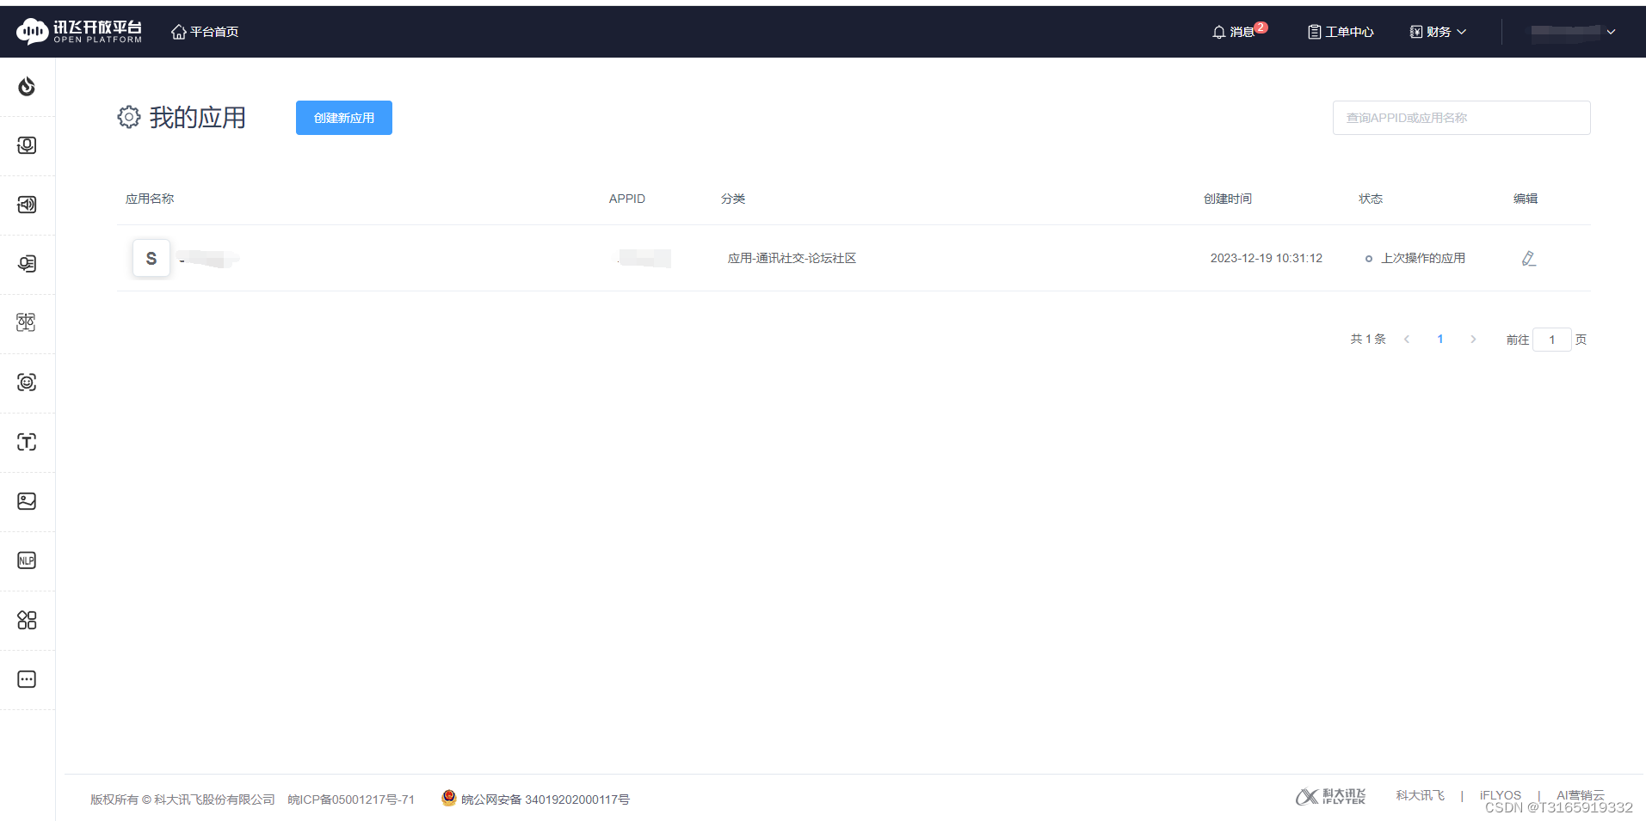Image resolution: width=1646 pixels, height=821 pixels.
Task: Open the iFLYOS footer link
Action: click(1500, 795)
